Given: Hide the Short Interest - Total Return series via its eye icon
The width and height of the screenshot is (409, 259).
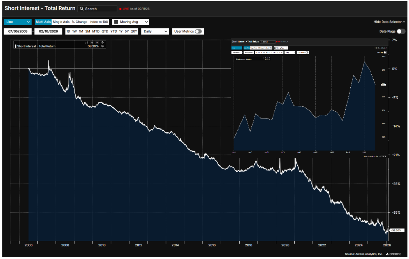Looking at the screenshot, I should (103, 46).
